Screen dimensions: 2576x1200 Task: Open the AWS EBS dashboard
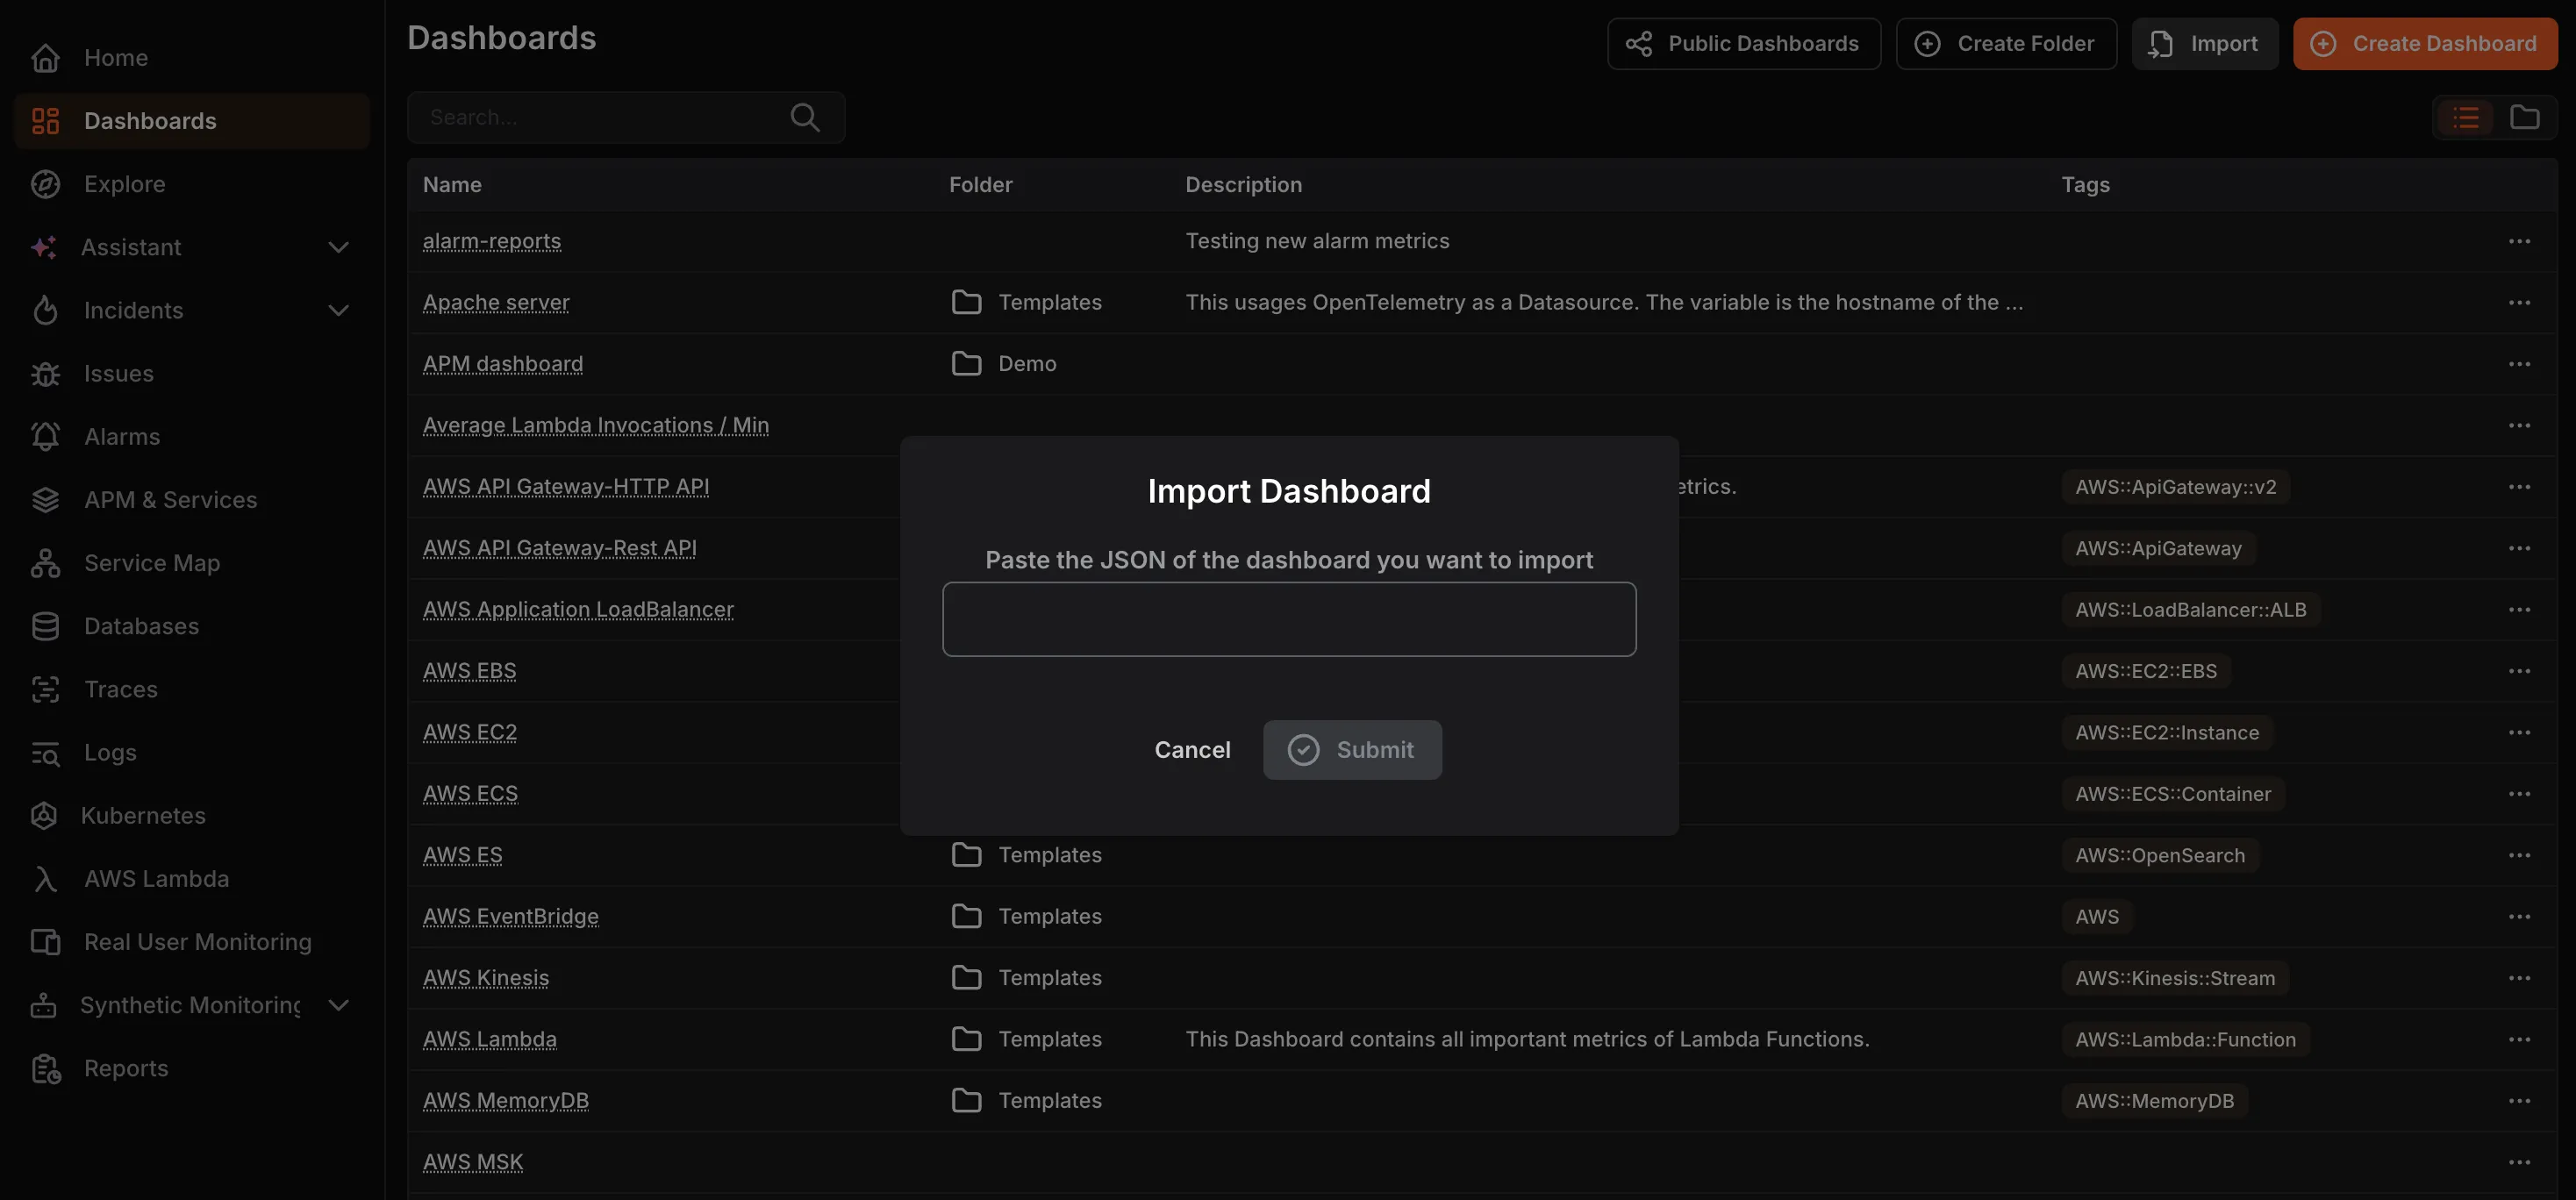[x=470, y=671]
